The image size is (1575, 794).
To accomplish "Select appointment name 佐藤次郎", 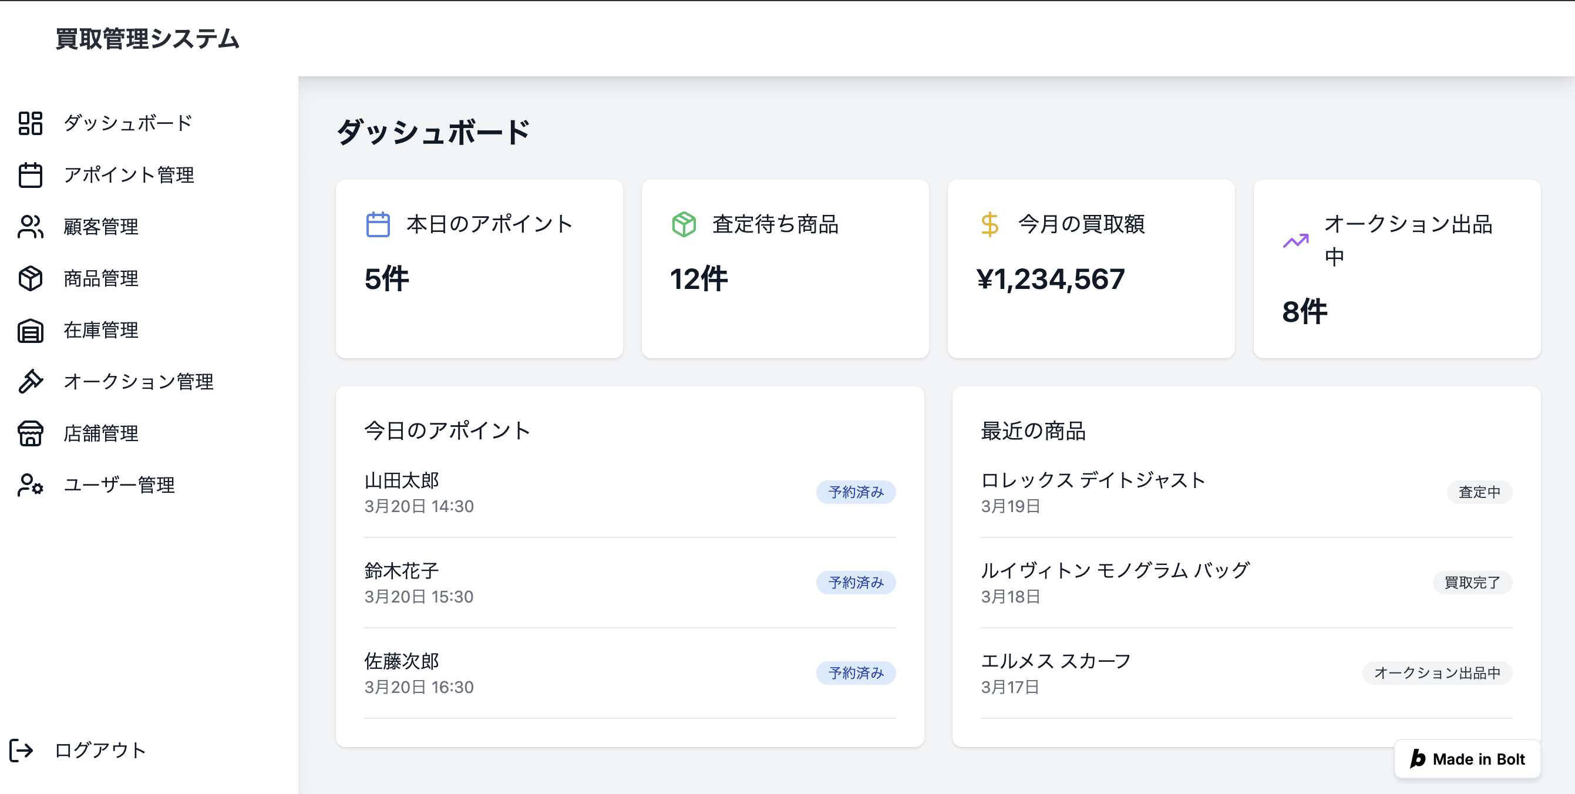I will [402, 661].
